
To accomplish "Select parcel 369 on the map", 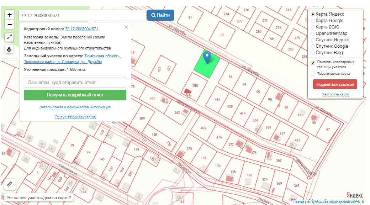I will (x=279, y=183).
